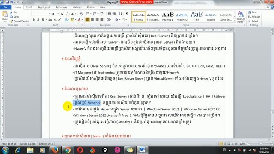
Task: Apply the Heading 1 style
Action: (167, 17)
